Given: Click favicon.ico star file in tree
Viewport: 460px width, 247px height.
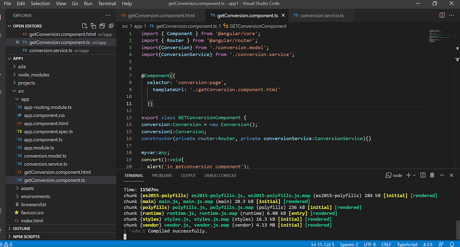Looking at the screenshot, I should pos(32,212).
